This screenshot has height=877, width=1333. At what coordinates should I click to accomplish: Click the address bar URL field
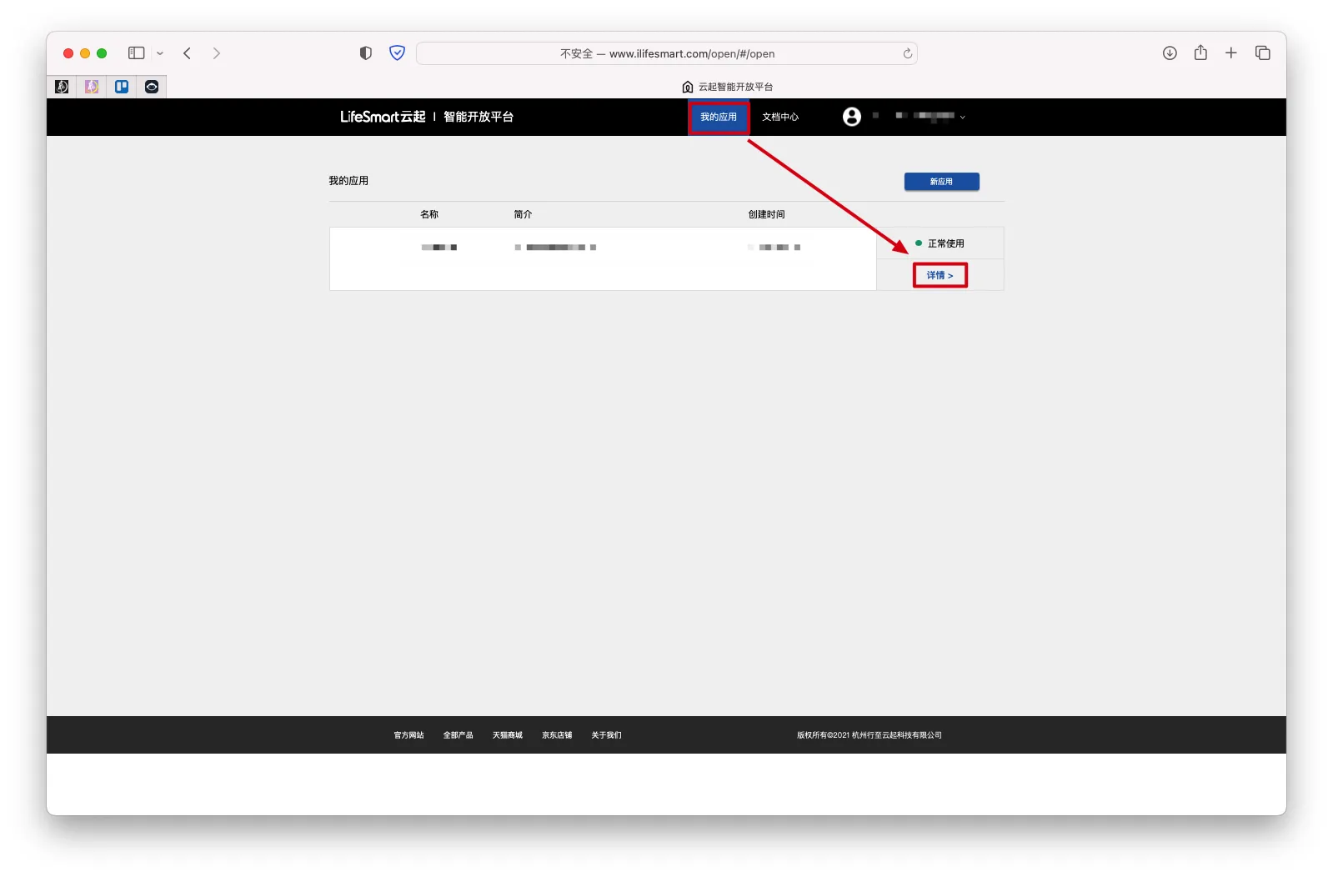666,53
